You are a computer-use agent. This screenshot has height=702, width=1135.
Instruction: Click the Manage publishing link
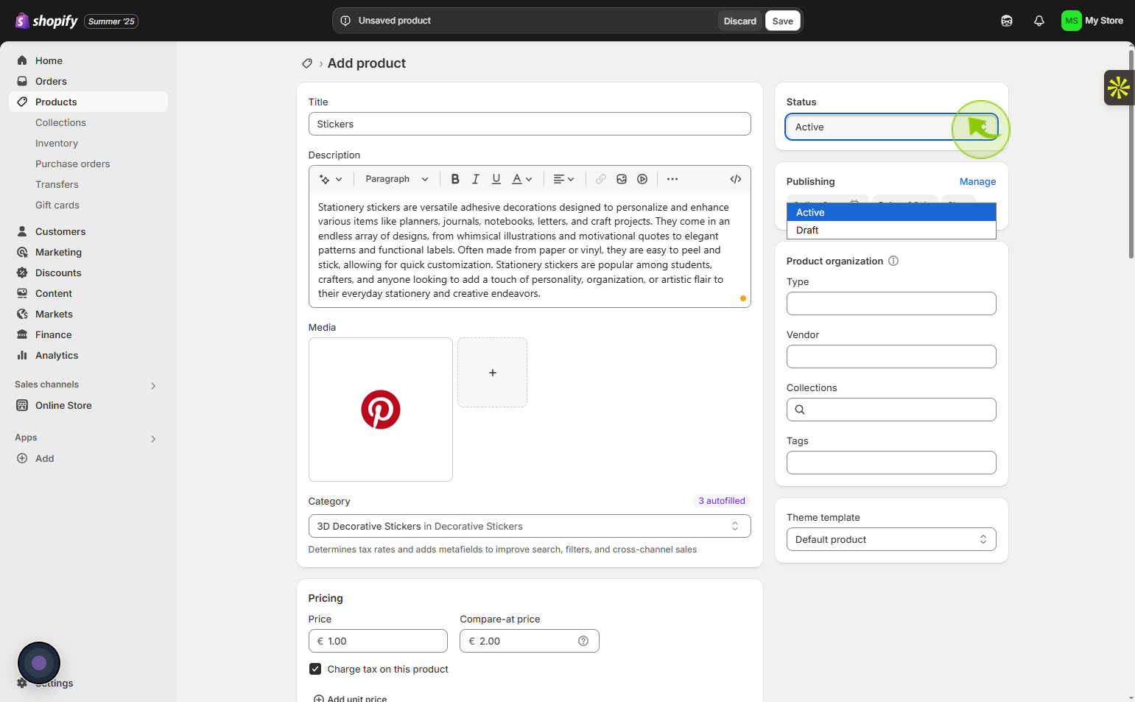pyautogui.click(x=977, y=181)
